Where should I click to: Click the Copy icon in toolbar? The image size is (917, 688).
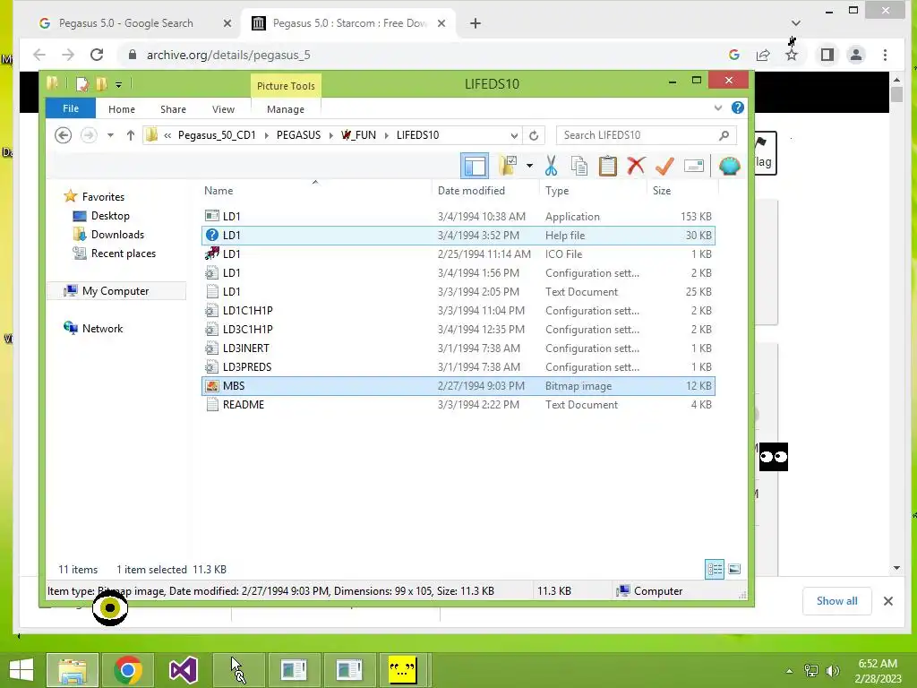coord(579,166)
